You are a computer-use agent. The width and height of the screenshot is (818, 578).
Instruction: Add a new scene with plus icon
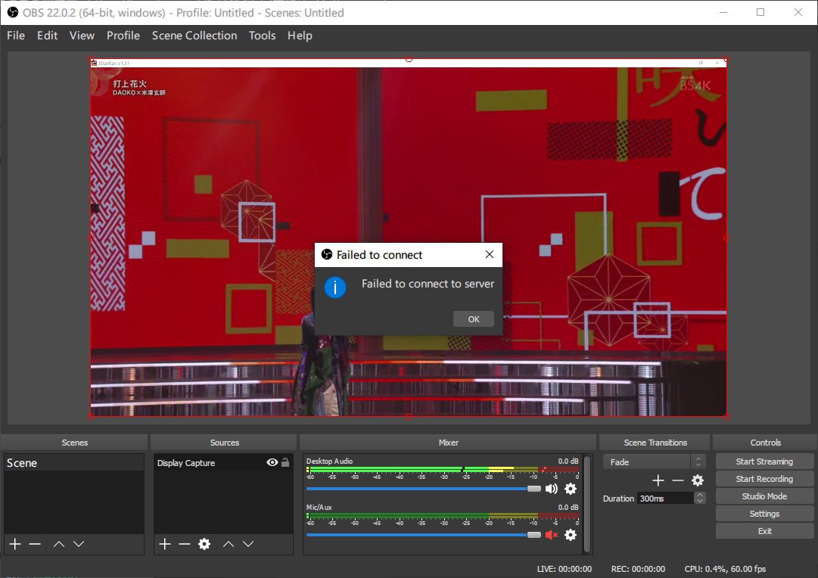click(x=14, y=544)
